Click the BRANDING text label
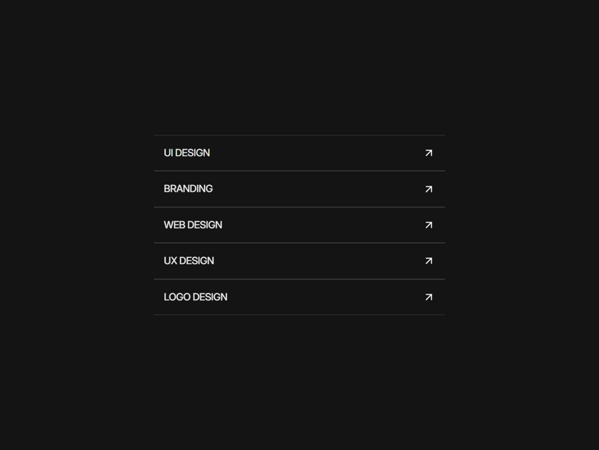 188,189
